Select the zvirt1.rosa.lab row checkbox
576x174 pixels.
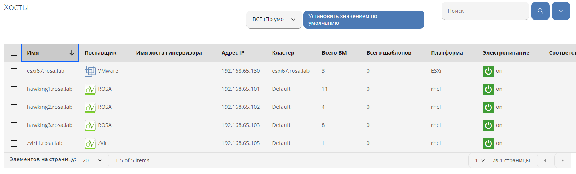(x=14, y=143)
